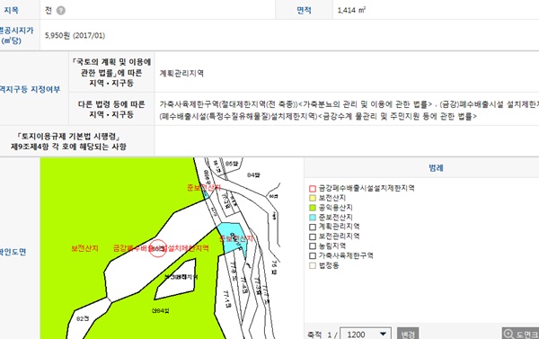This screenshot has width=539, height=339.
Task: Click the 변경 scale change button
Action: tap(408, 334)
